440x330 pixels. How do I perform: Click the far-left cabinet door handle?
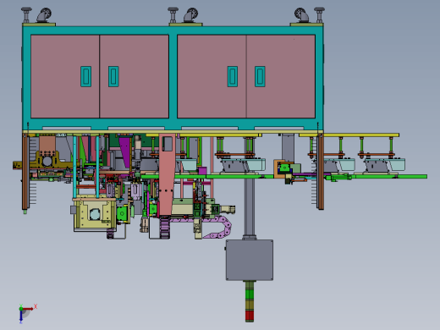click(x=85, y=76)
